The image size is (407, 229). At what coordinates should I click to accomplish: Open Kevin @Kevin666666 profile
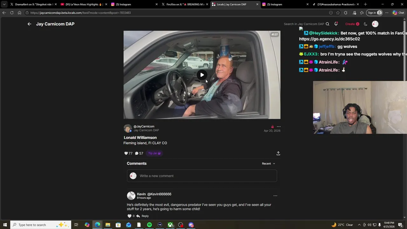(x=154, y=194)
